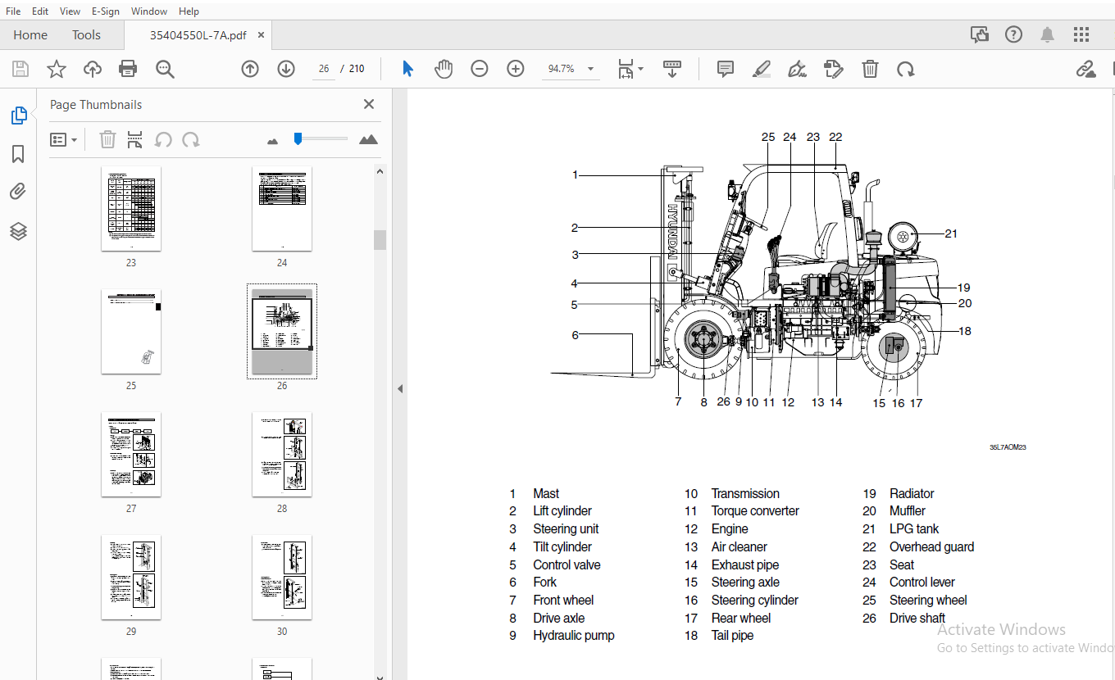This screenshot has height=680, width=1115.
Task: Select the page 29 thumbnail
Action: [131, 578]
